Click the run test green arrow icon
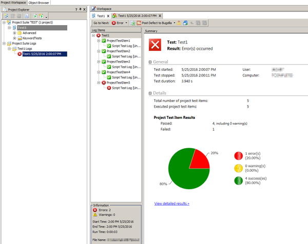Viewport: 308px width, 244px height. tap(35, 16)
